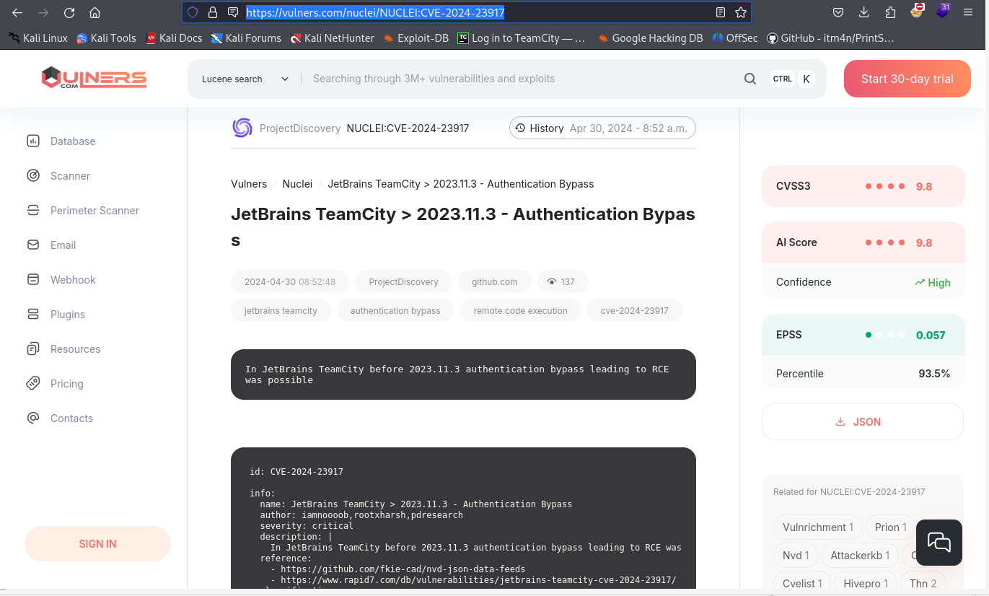Click the github.com tag chip
The image size is (989, 596).
pyautogui.click(x=494, y=281)
